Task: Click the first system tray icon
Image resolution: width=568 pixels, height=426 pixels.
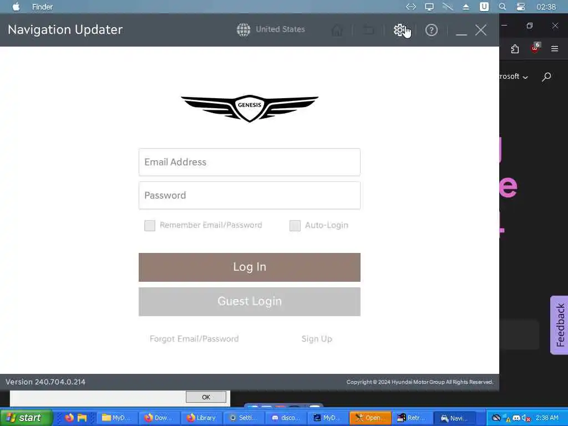Action: tap(496, 418)
